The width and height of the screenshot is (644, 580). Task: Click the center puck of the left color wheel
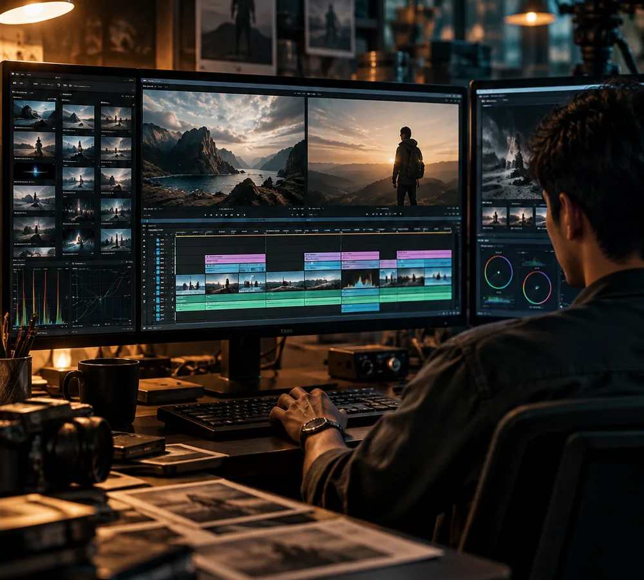(498, 272)
